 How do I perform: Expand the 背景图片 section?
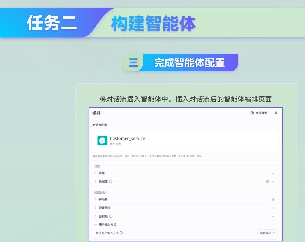[96, 208]
